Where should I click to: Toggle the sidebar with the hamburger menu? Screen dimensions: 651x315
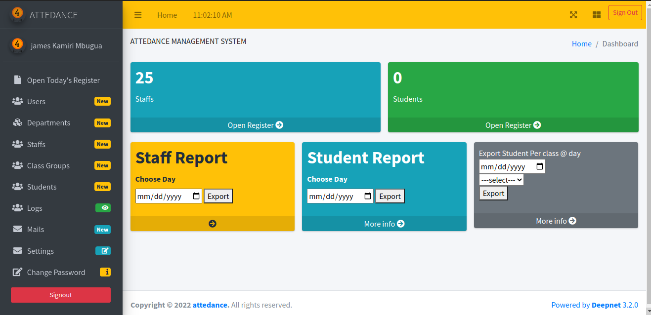coord(138,15)
